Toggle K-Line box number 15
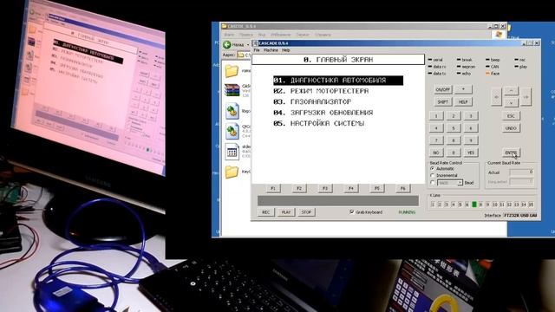 (531, 205)
